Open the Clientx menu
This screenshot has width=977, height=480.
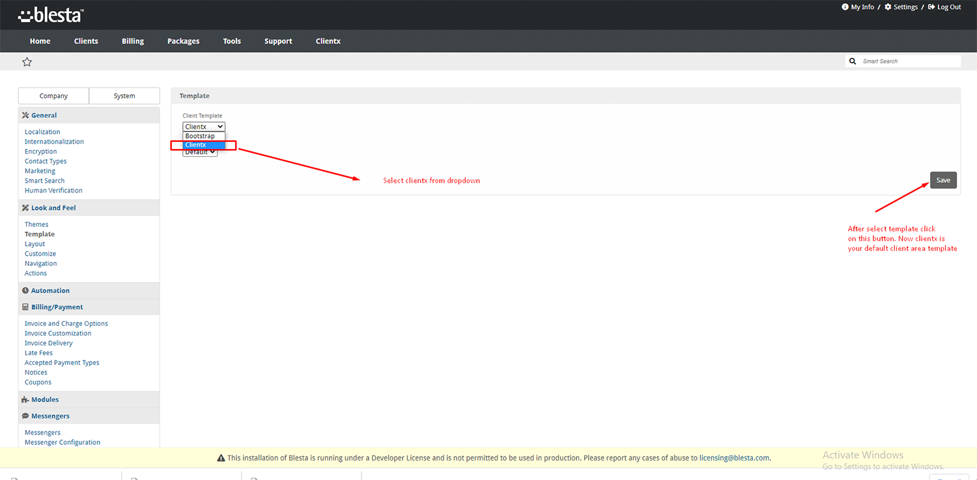point(328,41)
